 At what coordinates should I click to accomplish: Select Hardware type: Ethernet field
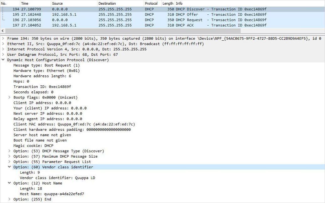(x=46, y=71)
